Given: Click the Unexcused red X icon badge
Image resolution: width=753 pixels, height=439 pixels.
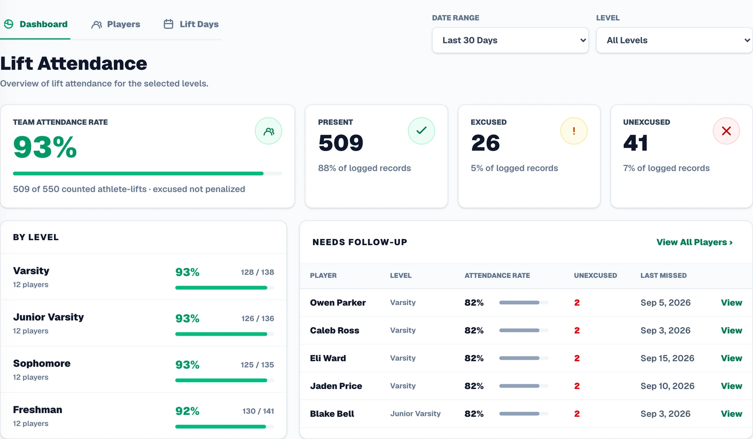Looking at the screenshot, I should click(x=726, y=131).
